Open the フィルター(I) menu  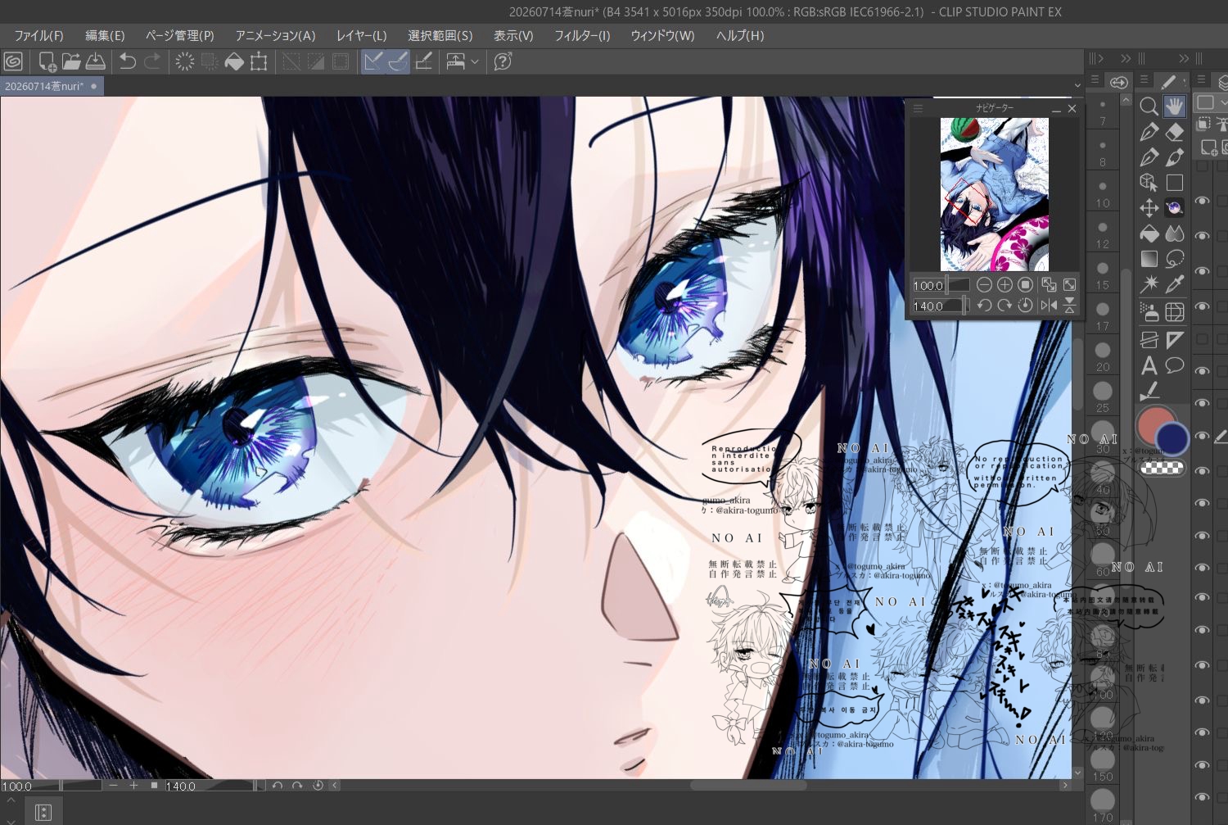[x=582, y=35]
